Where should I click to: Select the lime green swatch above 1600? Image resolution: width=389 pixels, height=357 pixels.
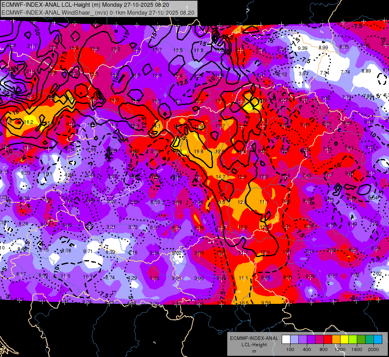click(353, 340)
